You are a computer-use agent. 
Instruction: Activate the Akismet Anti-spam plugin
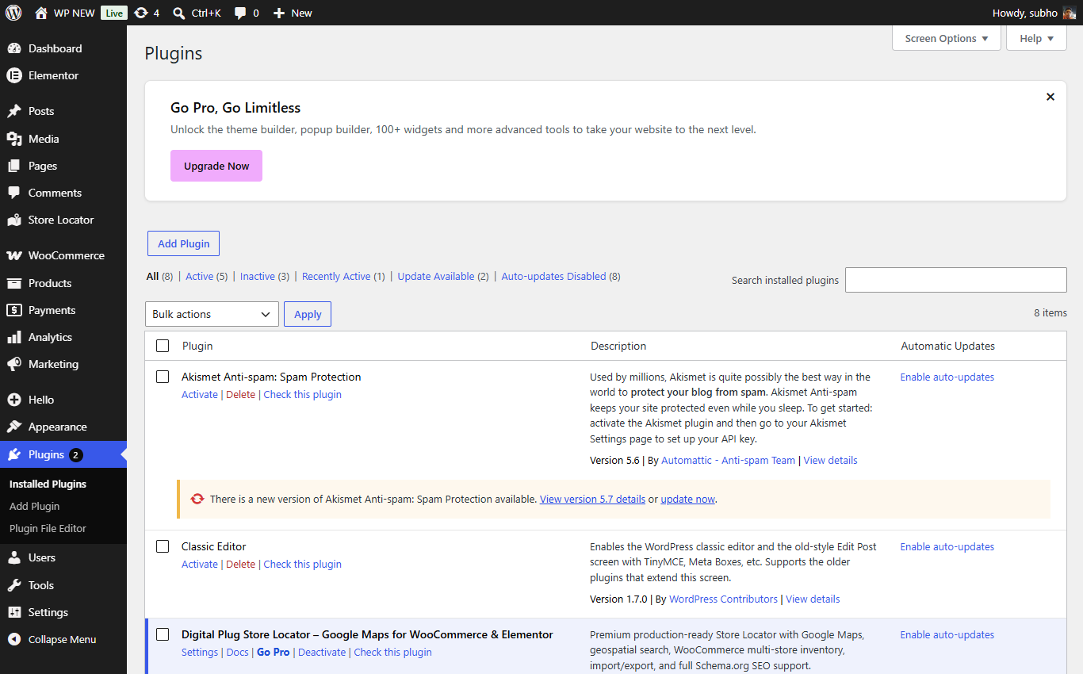(200, 394)
